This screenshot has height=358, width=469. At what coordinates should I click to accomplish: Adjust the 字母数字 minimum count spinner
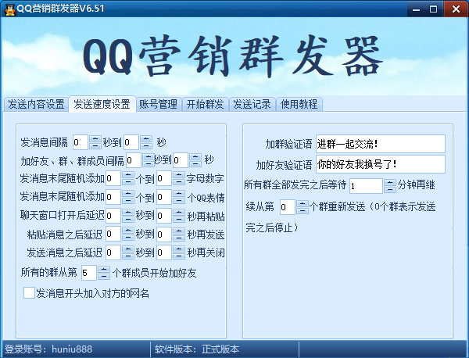pyautogui.click(x=128, y=178)
